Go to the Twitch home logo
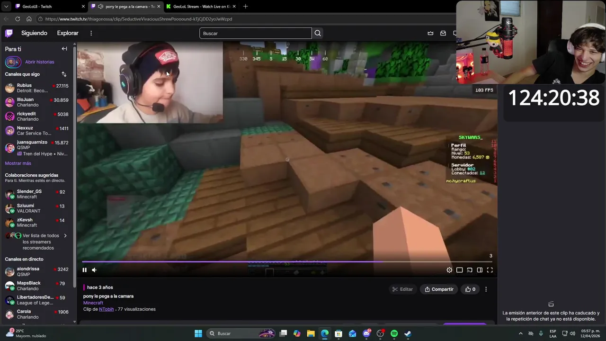606x341 pixels. 9,33
